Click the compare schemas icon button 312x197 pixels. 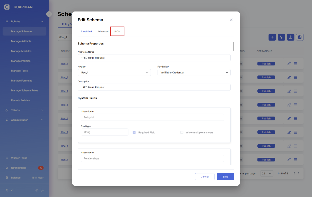click(x=300, y=37)
